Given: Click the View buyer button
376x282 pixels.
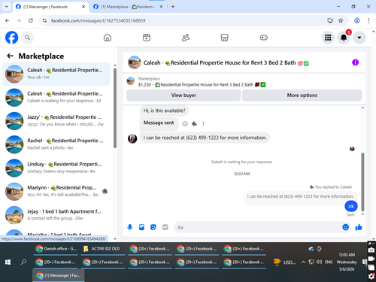Looking at the screenshot, I should 183,96.
